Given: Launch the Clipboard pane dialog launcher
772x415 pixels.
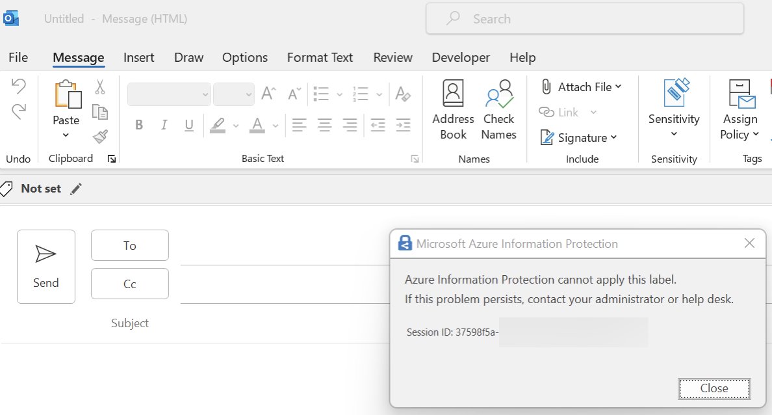Looking at the screenshot, I should [x=112, y=159].
